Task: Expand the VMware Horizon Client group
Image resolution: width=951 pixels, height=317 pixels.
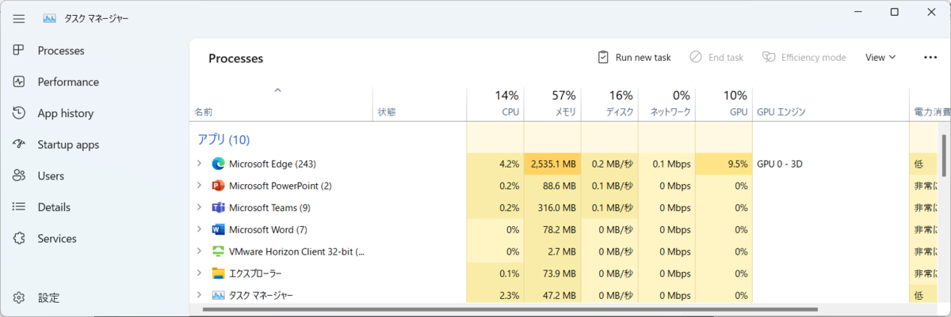Action: click(x=200, y=251)
